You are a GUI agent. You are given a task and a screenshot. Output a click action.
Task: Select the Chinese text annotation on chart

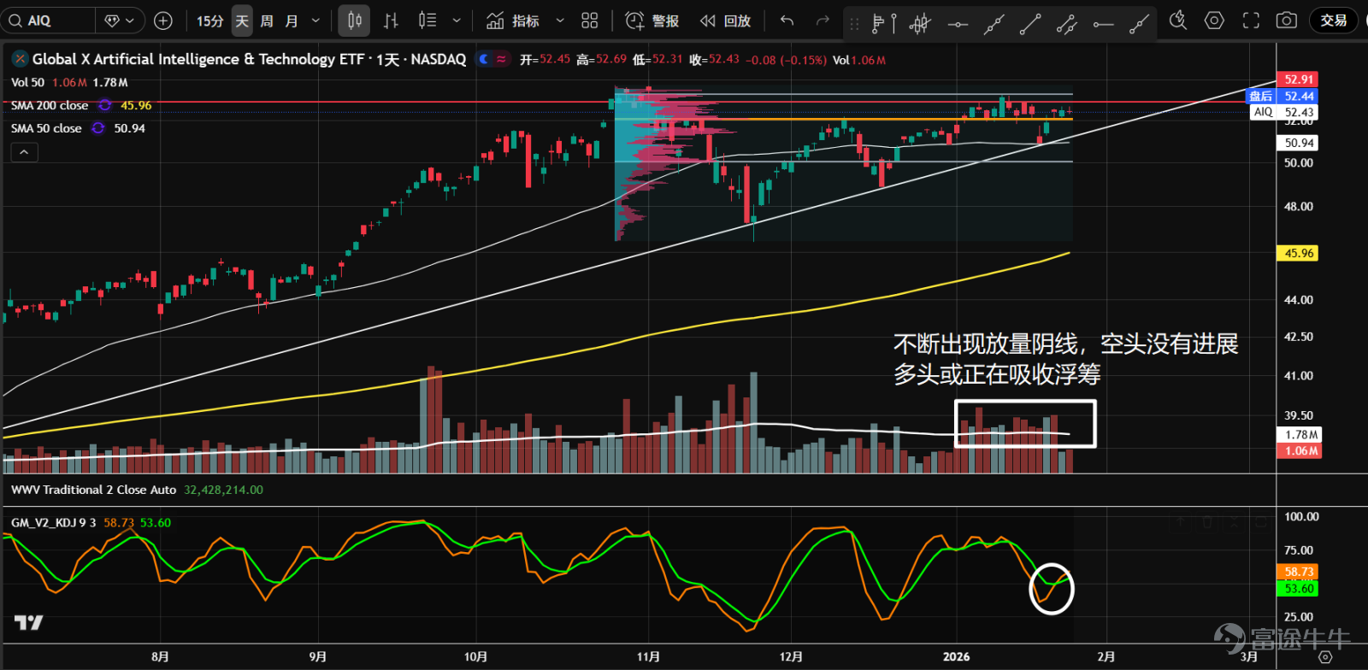[1065, 359]
